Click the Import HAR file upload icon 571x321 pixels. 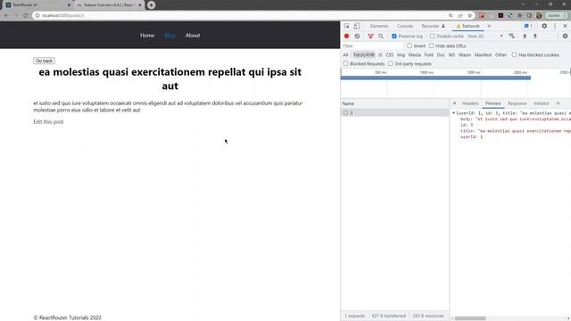point(525,36)
